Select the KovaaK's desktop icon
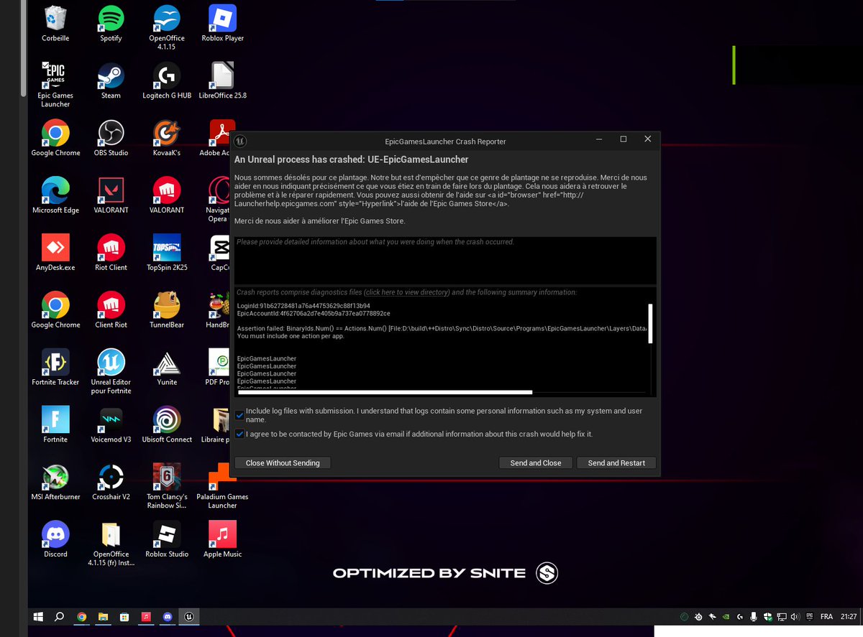Viewport: 863px width, 637px height. 167,138
